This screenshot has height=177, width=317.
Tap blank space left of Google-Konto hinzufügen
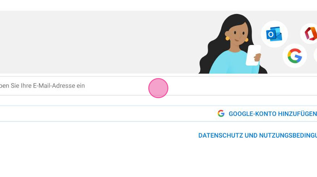107,114
